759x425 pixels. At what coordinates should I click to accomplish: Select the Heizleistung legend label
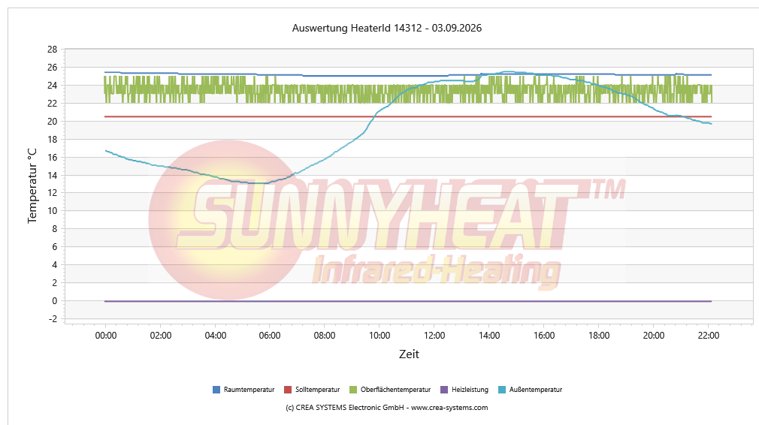pos(470,390)
